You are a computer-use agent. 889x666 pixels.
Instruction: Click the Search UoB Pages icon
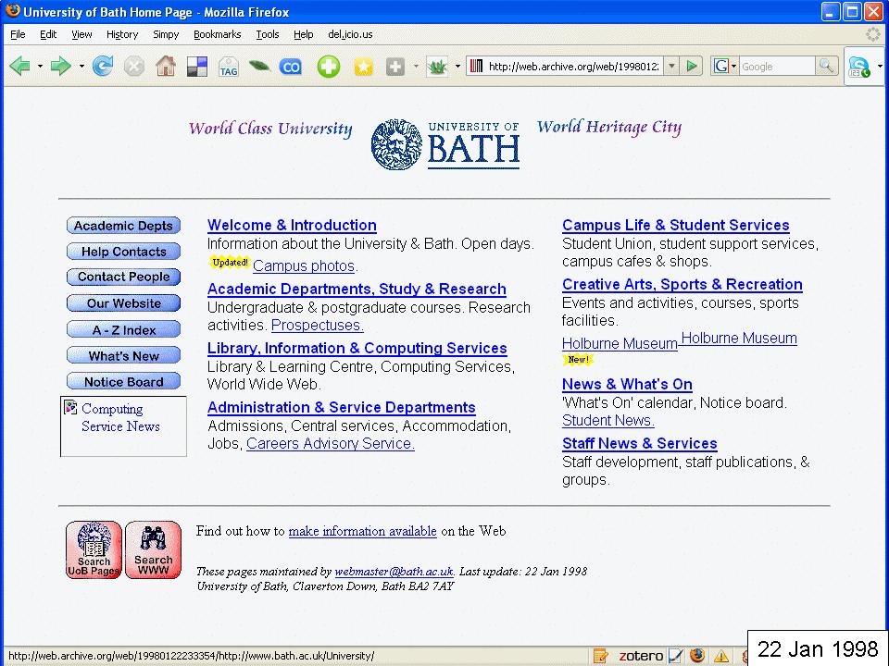(94, 549)
